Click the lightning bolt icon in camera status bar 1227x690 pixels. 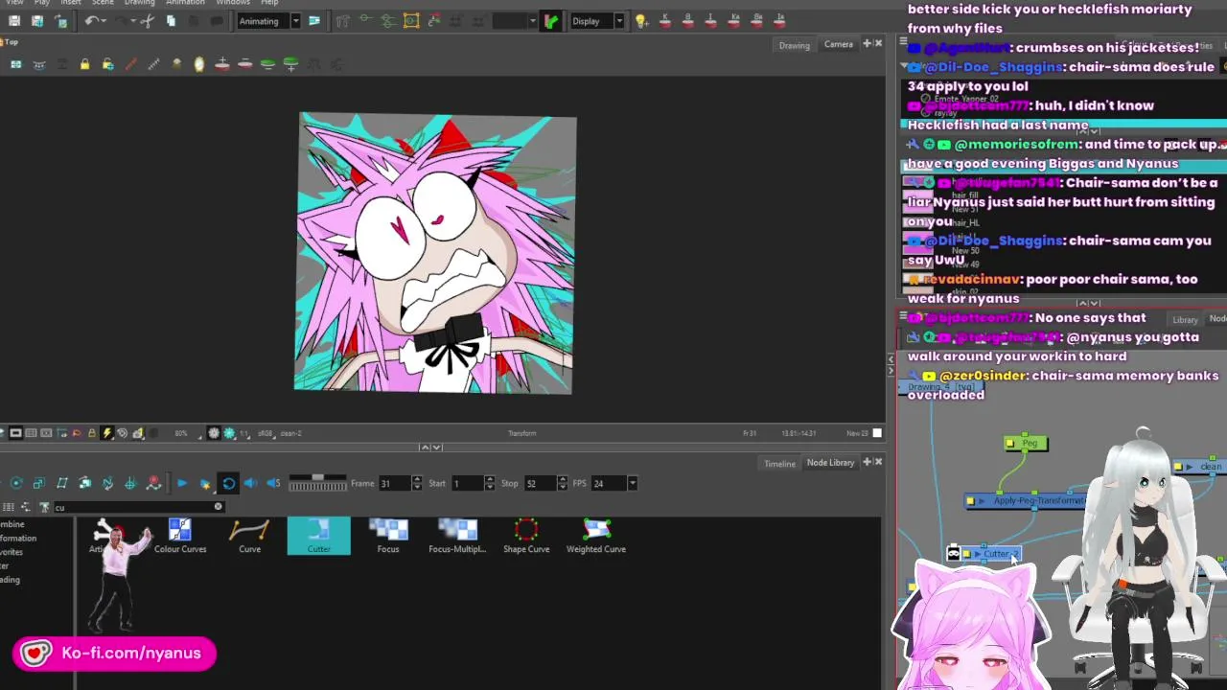tap(106, 433)
